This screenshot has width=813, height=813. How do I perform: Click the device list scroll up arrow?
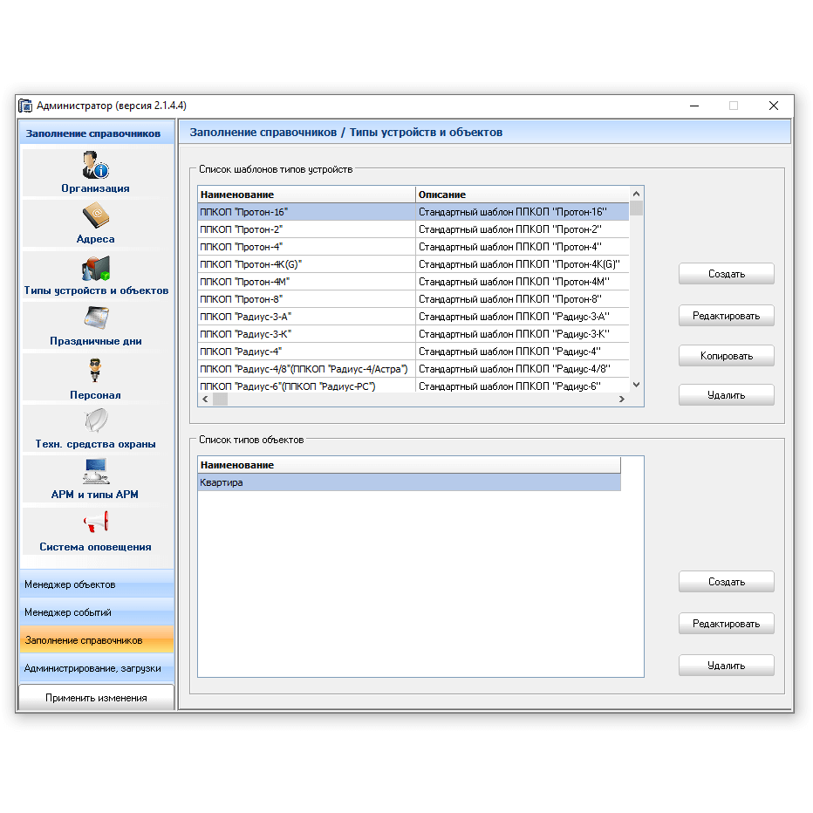click(636, 194)
